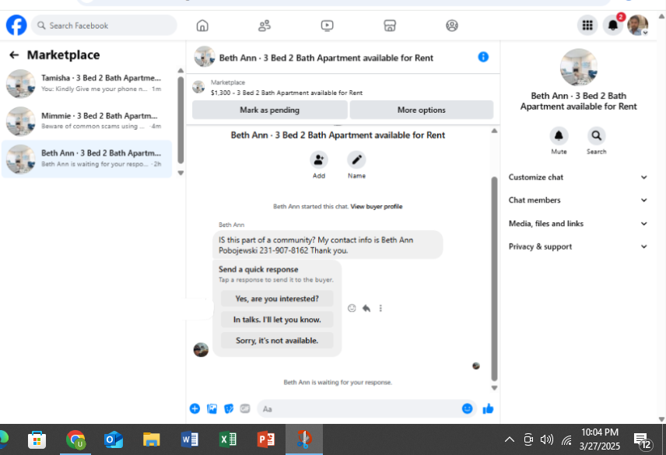Open View buyer profile link
Screen dimensions: 666x455
[x=377, y=207]
